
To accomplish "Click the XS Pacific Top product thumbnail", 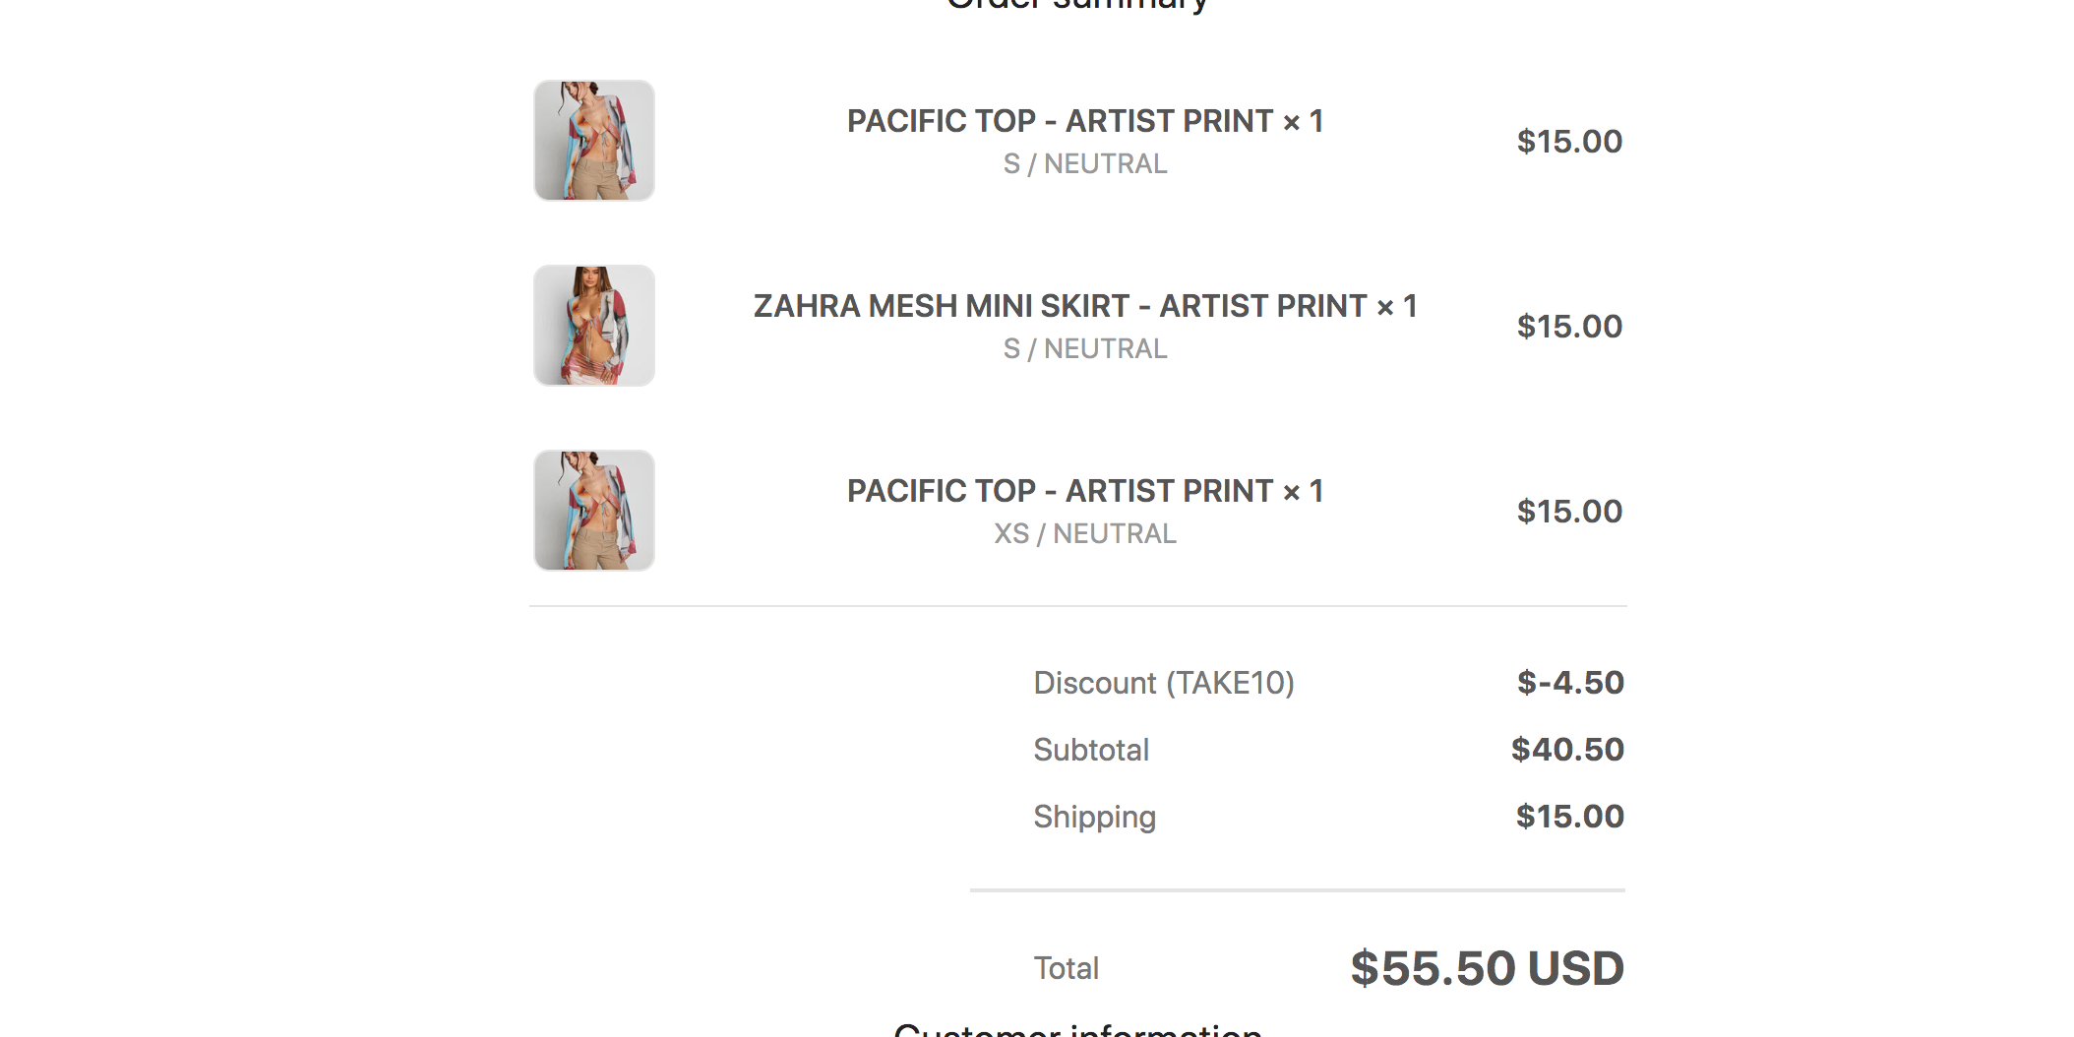I will point(594,511).
